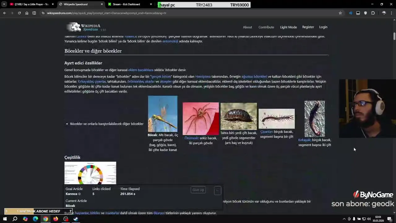Open the Register page
396x223 pixels.
308,27
